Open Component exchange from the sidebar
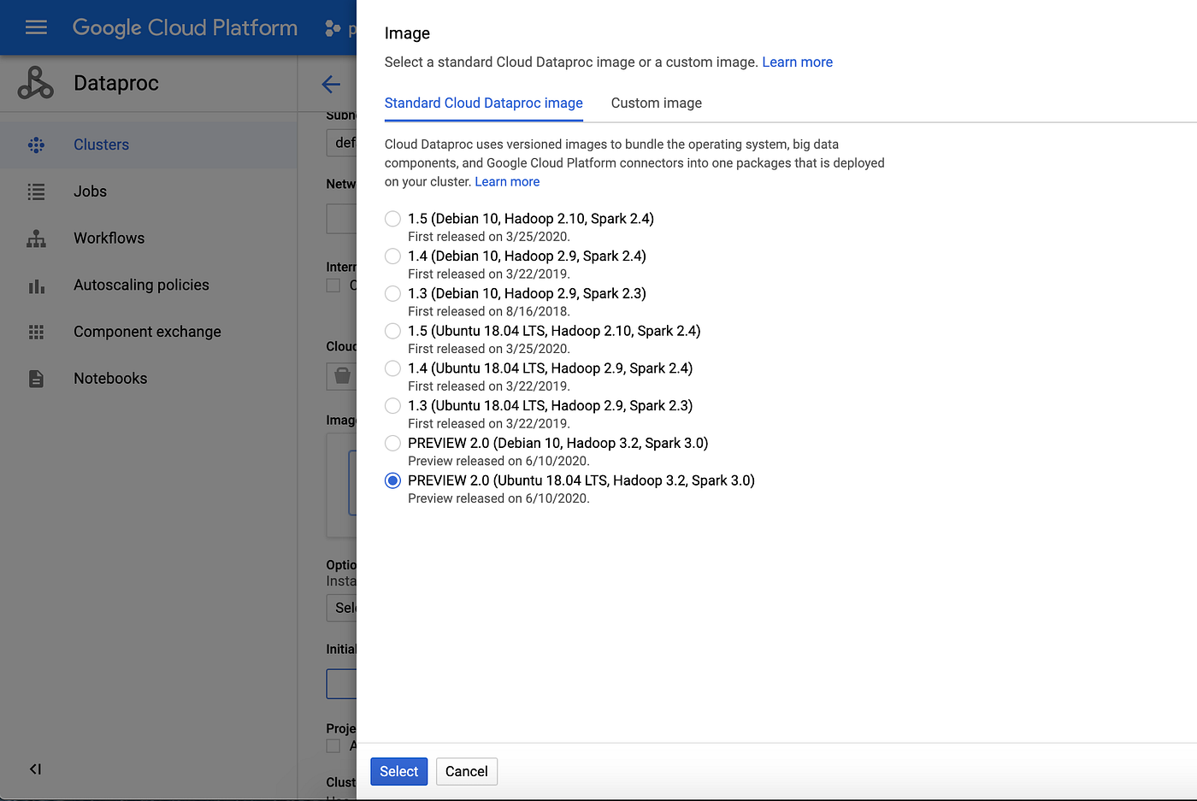 (36, 332)
